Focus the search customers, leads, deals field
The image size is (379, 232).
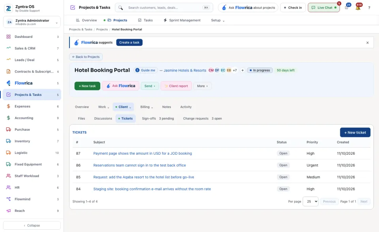click(164, 8)
